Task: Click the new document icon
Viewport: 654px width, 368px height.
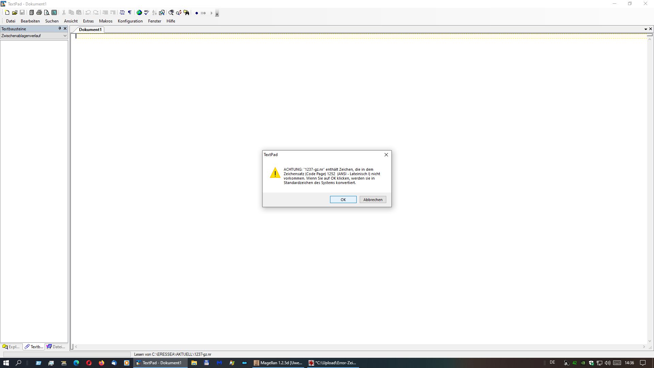Action: point(7,13)
